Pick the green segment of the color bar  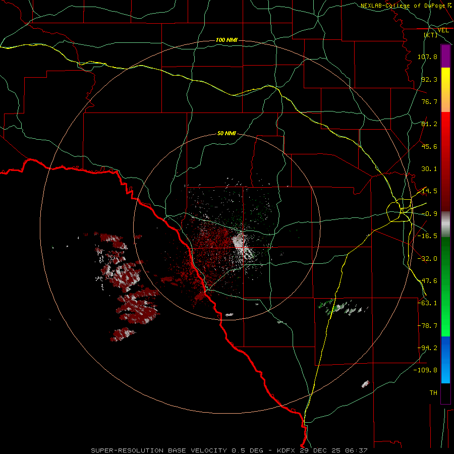445,287
